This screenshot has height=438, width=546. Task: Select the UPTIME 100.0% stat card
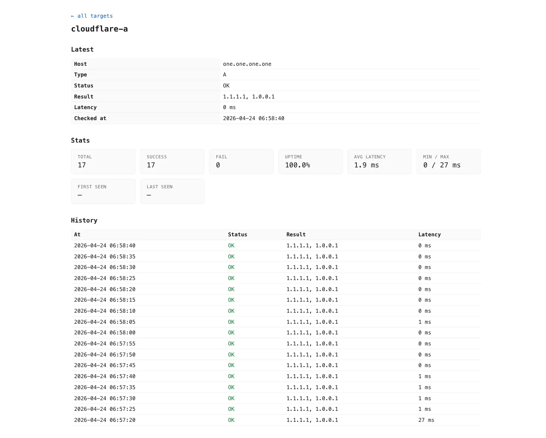pos(310,161)
